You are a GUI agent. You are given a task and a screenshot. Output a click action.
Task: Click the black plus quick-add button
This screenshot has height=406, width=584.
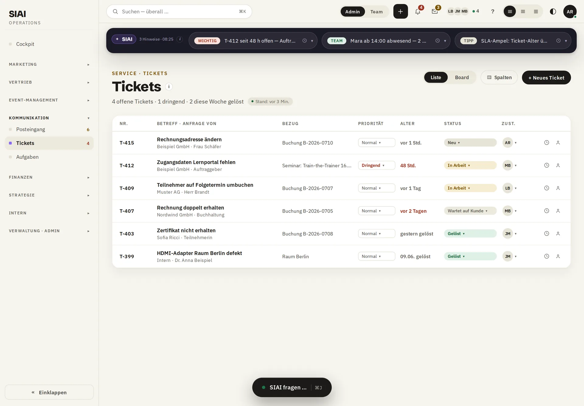pyautogui.click(x=401, y=12)
